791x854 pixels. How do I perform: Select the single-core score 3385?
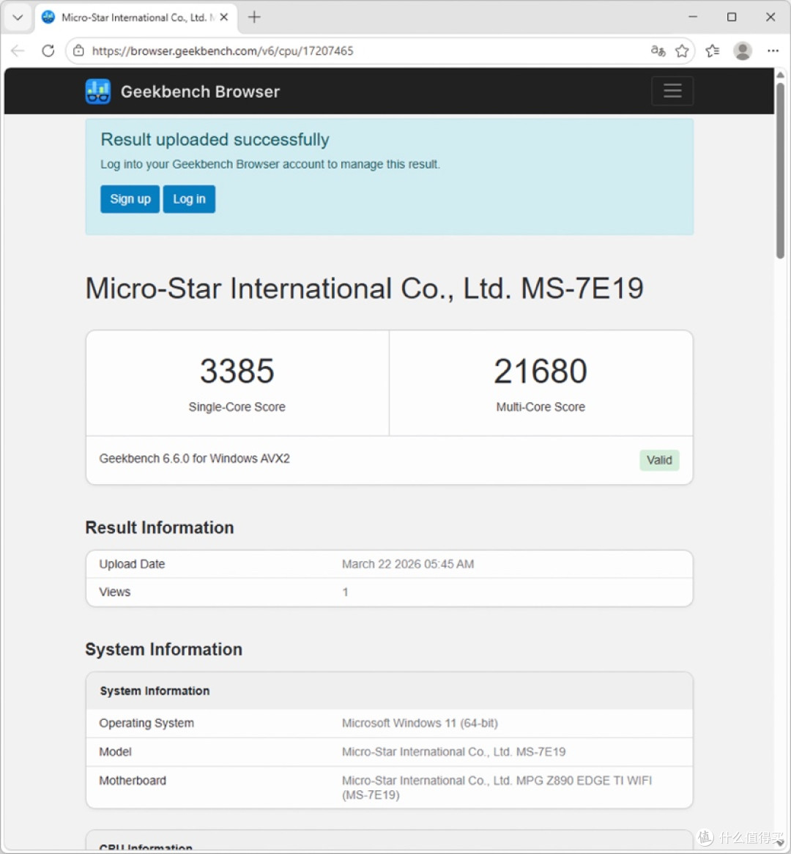pyautogui.click(x=237, y=371)
